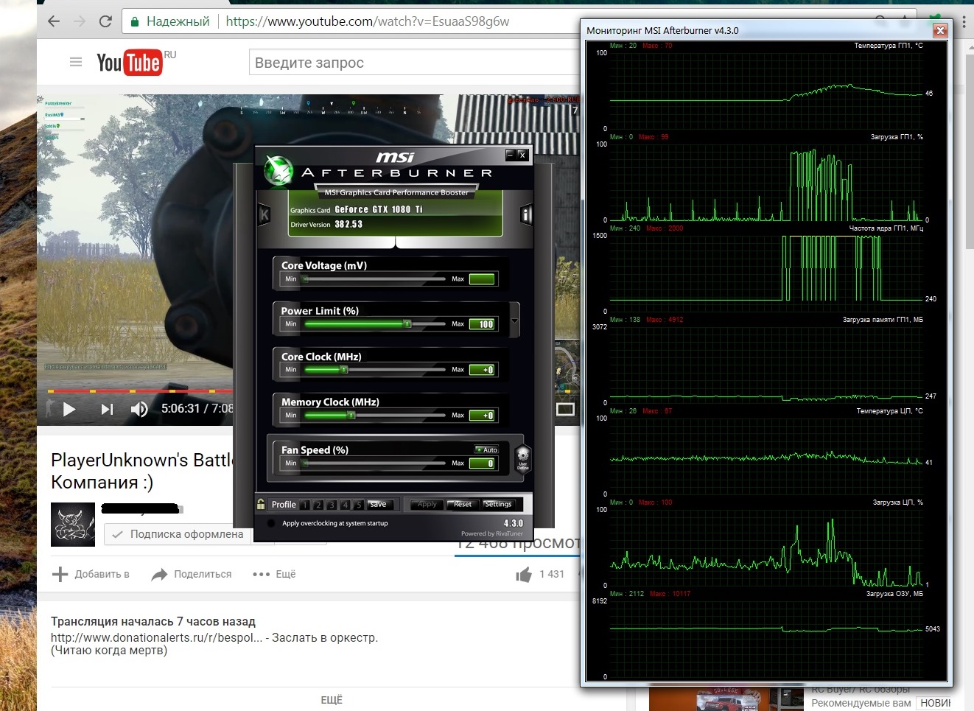
Task: Click the YouTube theater mode icon
Action: (565, 409)
